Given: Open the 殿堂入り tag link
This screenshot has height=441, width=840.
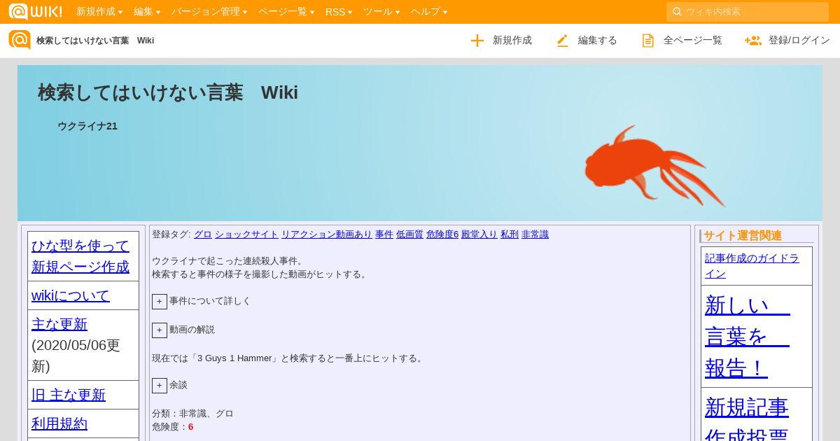Looking at the screenshot, I should [x=479, y=234].
